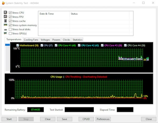The image size is (158, 123).
Task: Click the cache icon beside Stress cache
Action: pyautogui.click(x=6, y=21)
